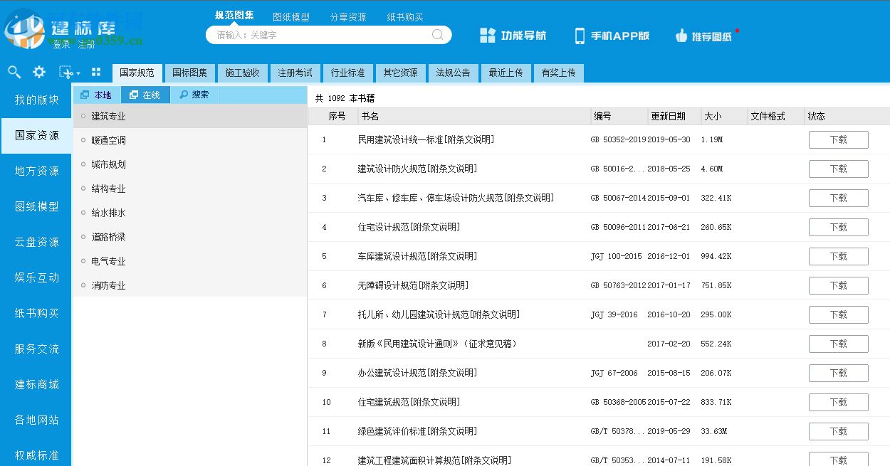Open the screenshot tool dropdown arrow
This screenshot has width=890, height=466.
78,73
